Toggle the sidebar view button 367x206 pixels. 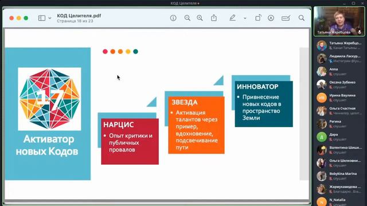(x=42, y=18)
